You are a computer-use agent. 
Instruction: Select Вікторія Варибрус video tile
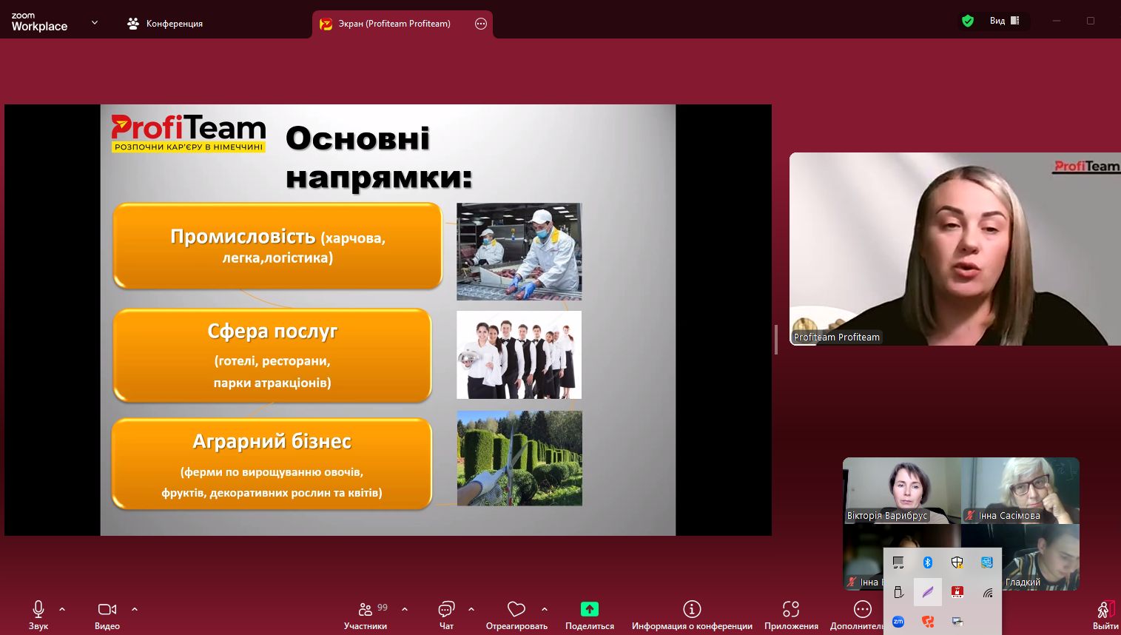902,491
